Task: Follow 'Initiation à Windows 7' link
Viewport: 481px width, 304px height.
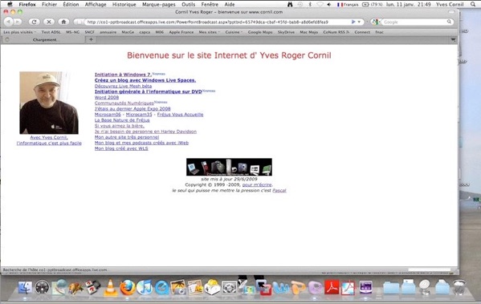Action: pos(123,75)
